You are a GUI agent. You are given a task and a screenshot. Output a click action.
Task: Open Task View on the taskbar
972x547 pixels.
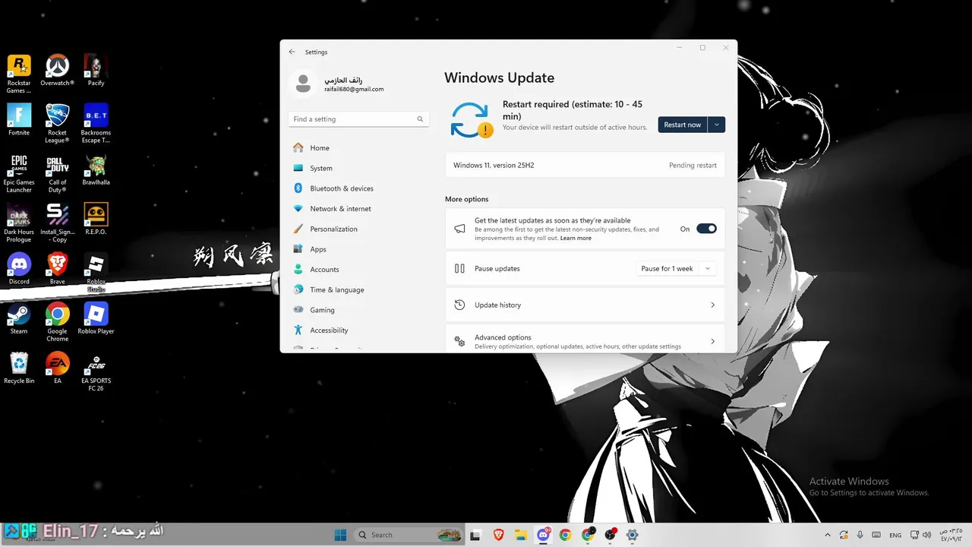click(475, 535)
